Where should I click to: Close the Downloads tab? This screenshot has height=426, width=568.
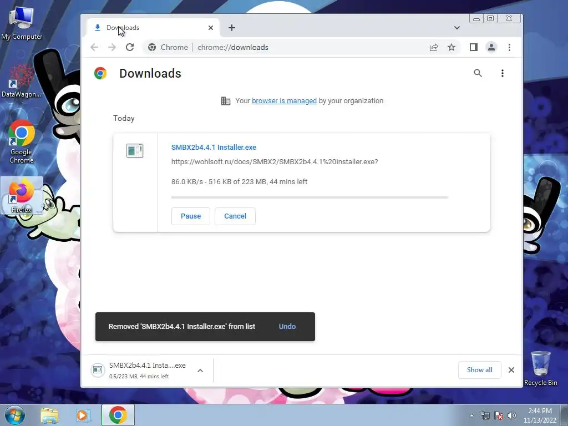click(211, 28)
